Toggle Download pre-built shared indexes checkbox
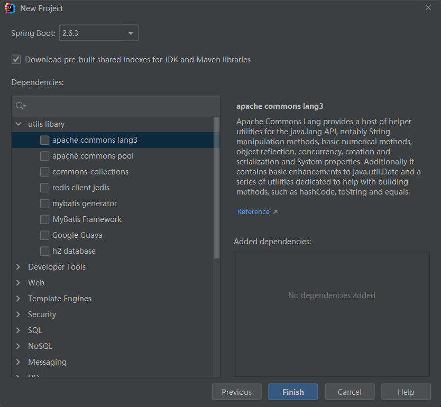The image size is (441, 407). tap(16, 60)
